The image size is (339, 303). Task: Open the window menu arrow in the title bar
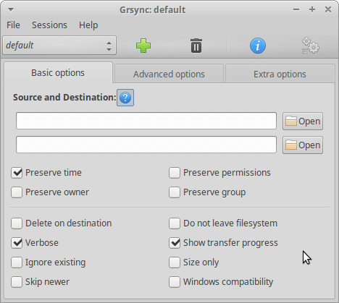[11, 9]
